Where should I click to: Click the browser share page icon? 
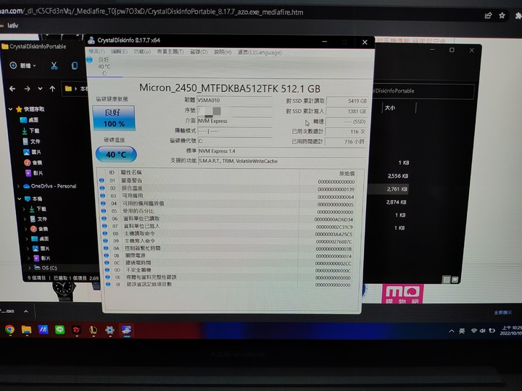tap(488, 15)
